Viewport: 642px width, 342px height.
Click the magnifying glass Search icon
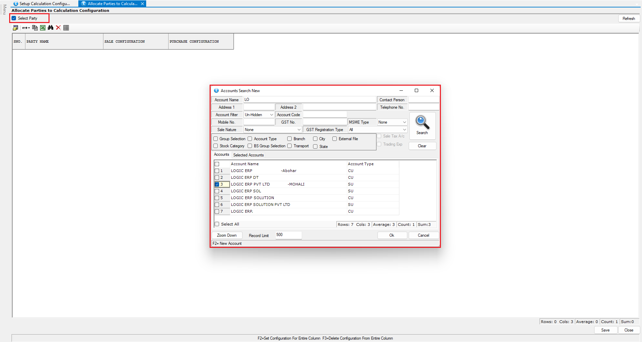coord(422,123)
